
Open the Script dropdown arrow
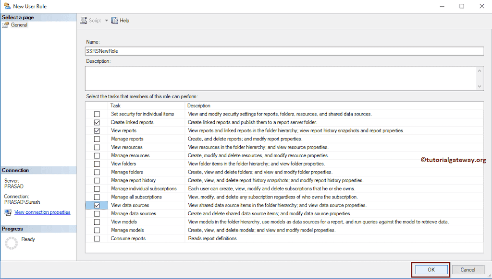[107, 20]
